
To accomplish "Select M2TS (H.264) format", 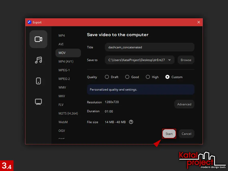I will pos(68,113).
